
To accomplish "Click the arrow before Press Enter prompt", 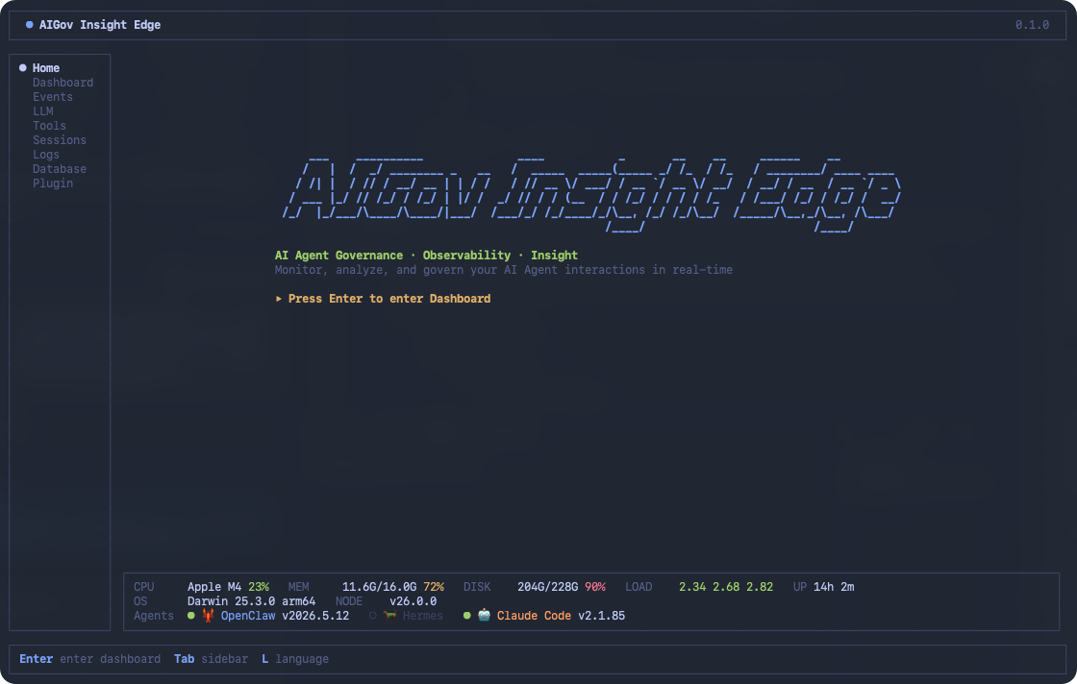I will pyautogui.click(x=278, y=299).
